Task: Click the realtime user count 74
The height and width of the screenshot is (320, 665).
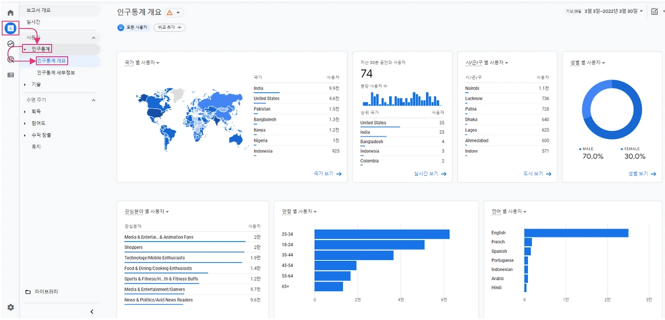Action: (x=367, y=74)
